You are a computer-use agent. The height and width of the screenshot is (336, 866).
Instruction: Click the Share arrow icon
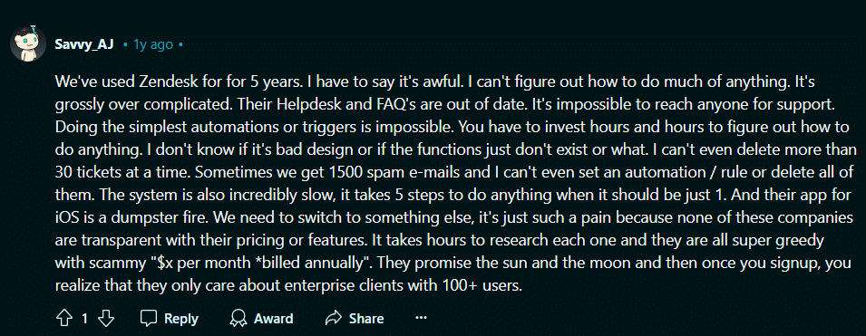tap(334, 319)
